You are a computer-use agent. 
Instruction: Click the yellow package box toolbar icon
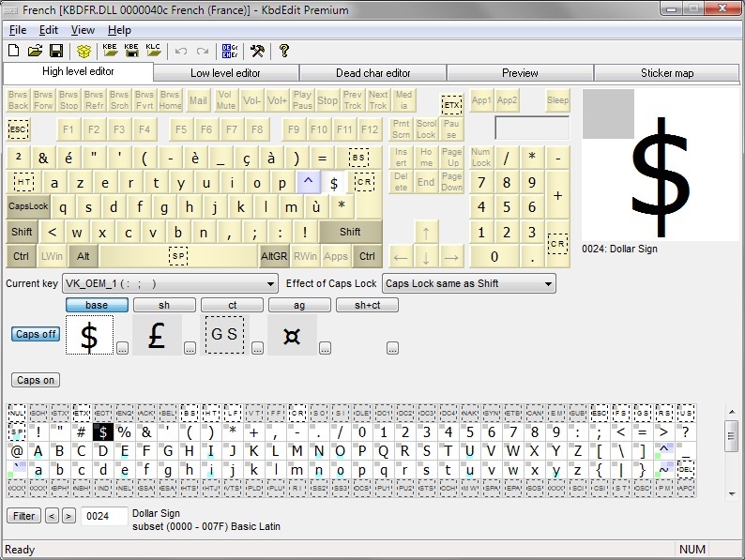84,51
